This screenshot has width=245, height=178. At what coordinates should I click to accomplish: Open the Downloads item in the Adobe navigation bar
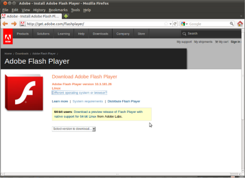100,34
